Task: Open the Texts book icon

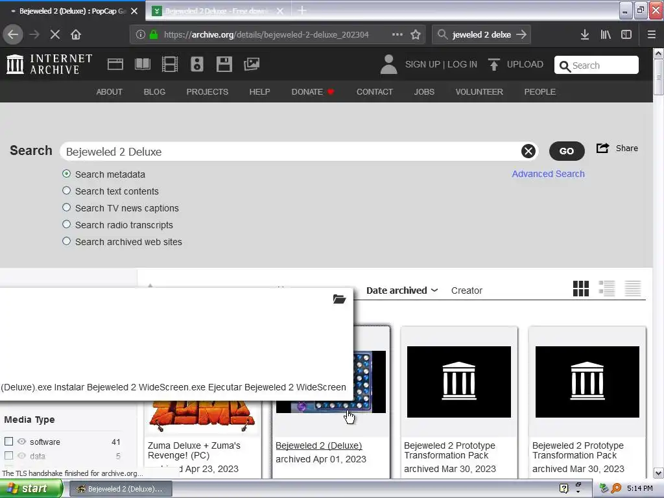Action: 142,64
